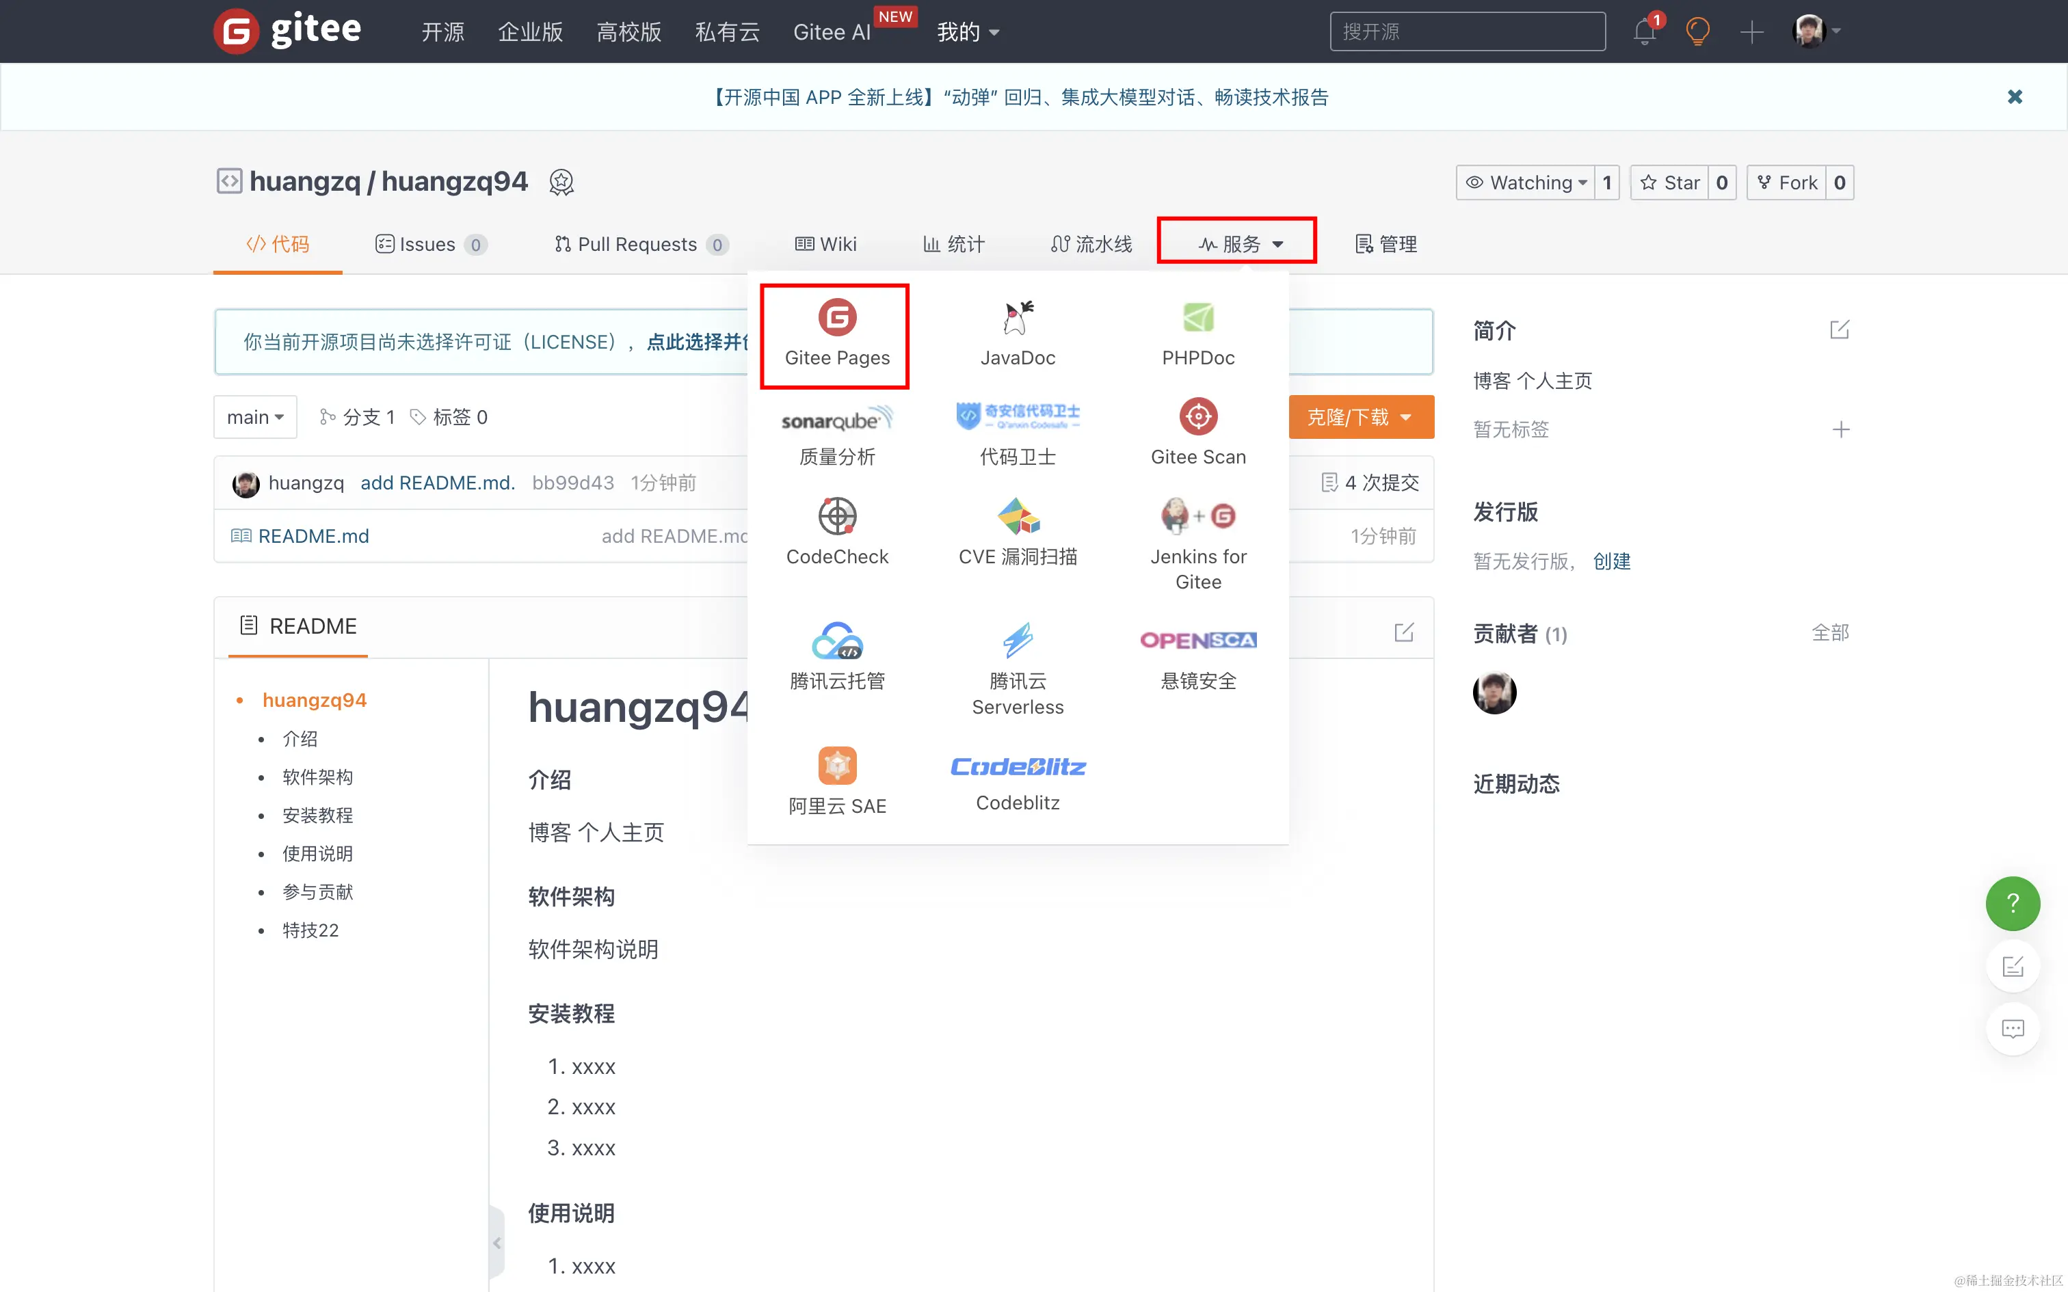Edit the 简介 section
Screen dimensions: 2068x1292
click(1839, 329)
